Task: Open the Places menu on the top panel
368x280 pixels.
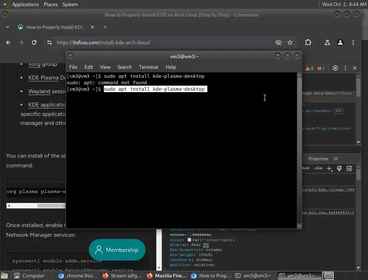Action: coord(50,4)
